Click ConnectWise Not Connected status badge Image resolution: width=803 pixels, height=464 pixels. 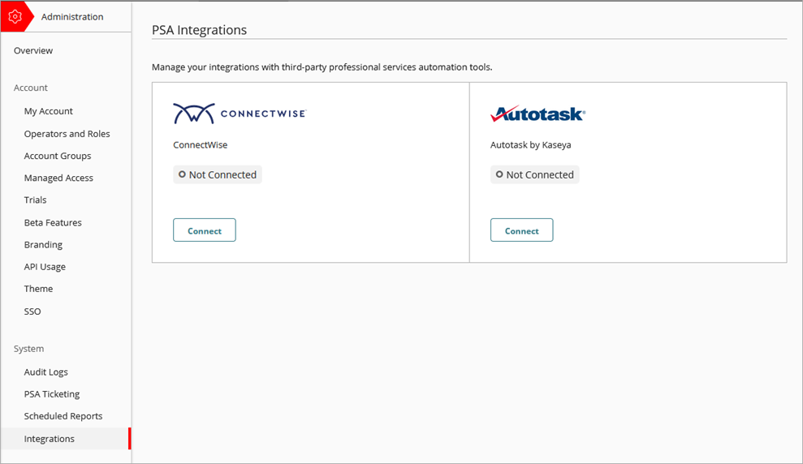point(217,174)
